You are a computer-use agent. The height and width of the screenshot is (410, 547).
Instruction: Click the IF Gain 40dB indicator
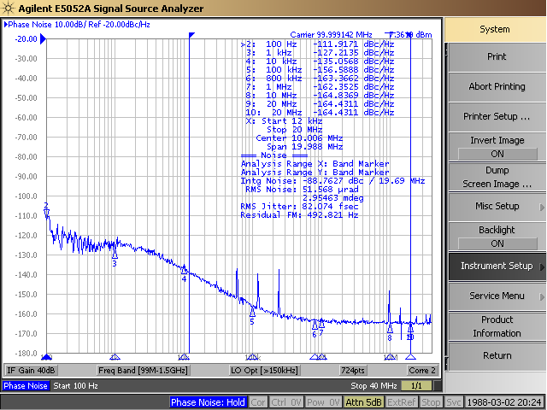point(31,370)
